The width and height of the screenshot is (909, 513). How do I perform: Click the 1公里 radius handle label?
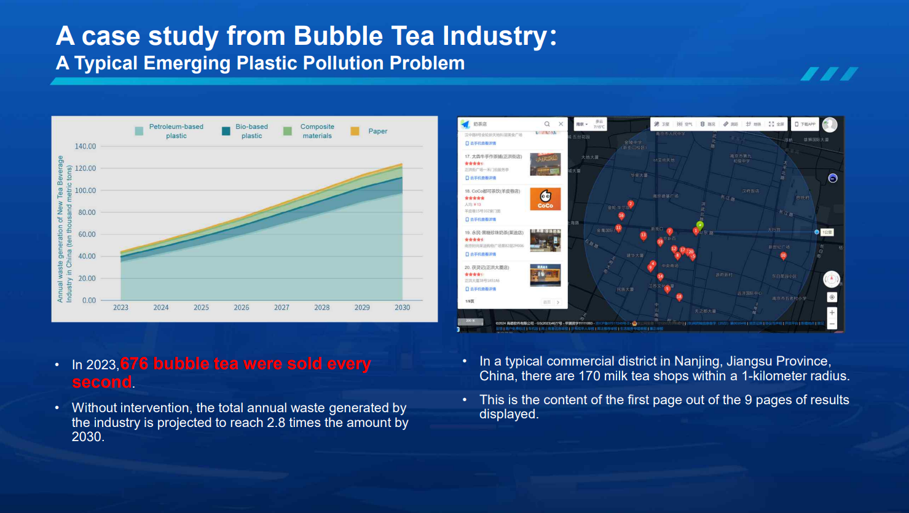827,232
